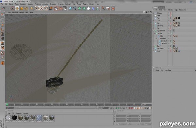This screenshot has height=128, width=196.
Task: Select the black plastic material swatch
Action: (x=14, y=119)
